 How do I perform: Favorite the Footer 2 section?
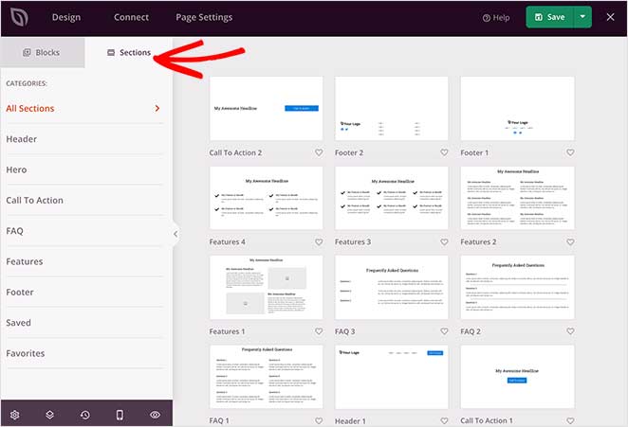[x=444, y=152]
